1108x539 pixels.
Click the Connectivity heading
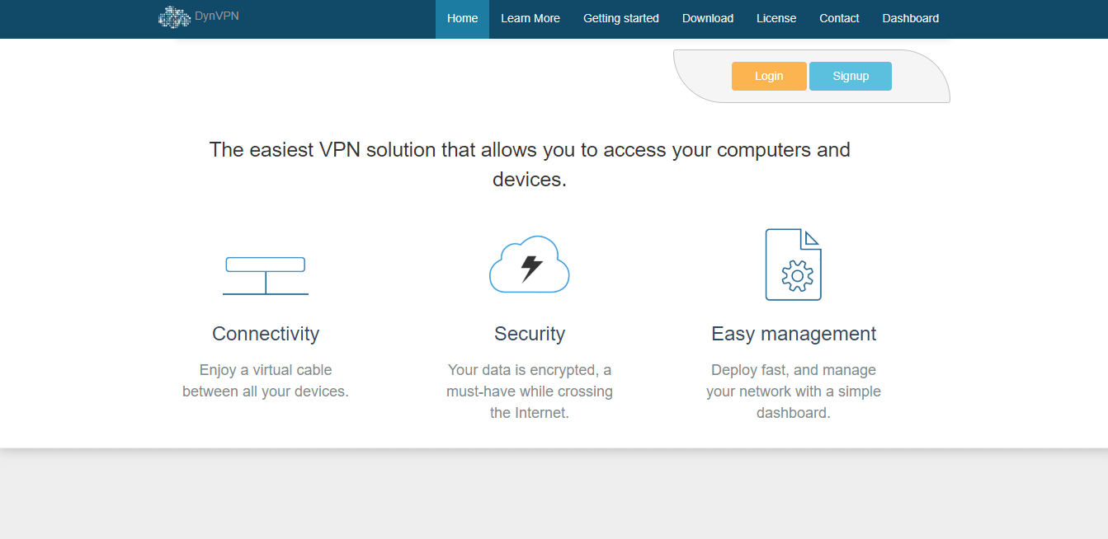pyautogui.click(x=266, y=334)
